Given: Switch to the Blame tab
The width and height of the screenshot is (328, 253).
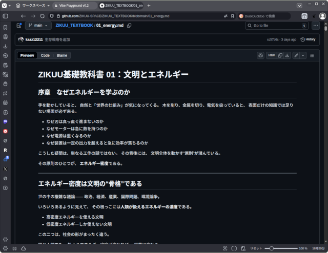Looking at the screenshot, I should [x=61, y=55].
